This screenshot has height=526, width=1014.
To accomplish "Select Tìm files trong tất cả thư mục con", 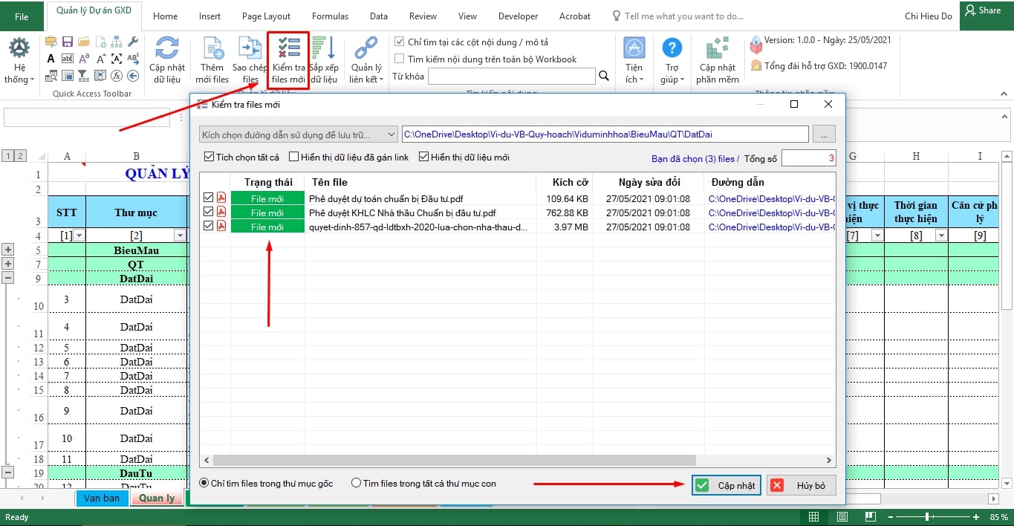I will click(357, 483).
